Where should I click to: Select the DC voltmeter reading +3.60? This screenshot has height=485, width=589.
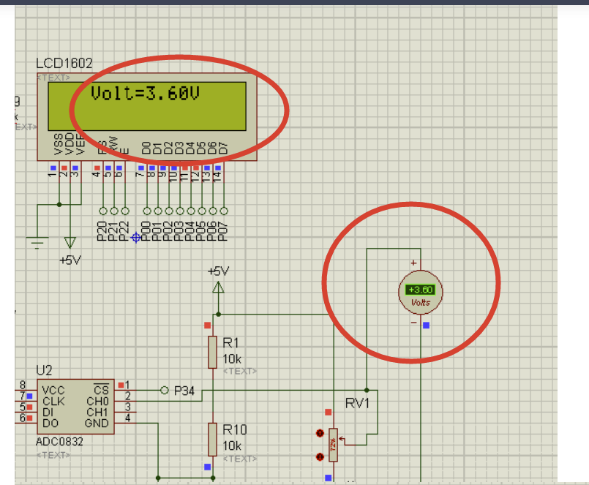tap(420, 293)
